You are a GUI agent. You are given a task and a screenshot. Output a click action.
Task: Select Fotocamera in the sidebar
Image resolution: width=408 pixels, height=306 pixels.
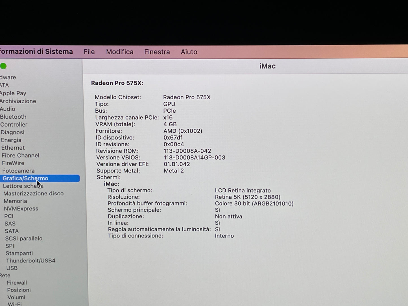(x=18, y=171)
